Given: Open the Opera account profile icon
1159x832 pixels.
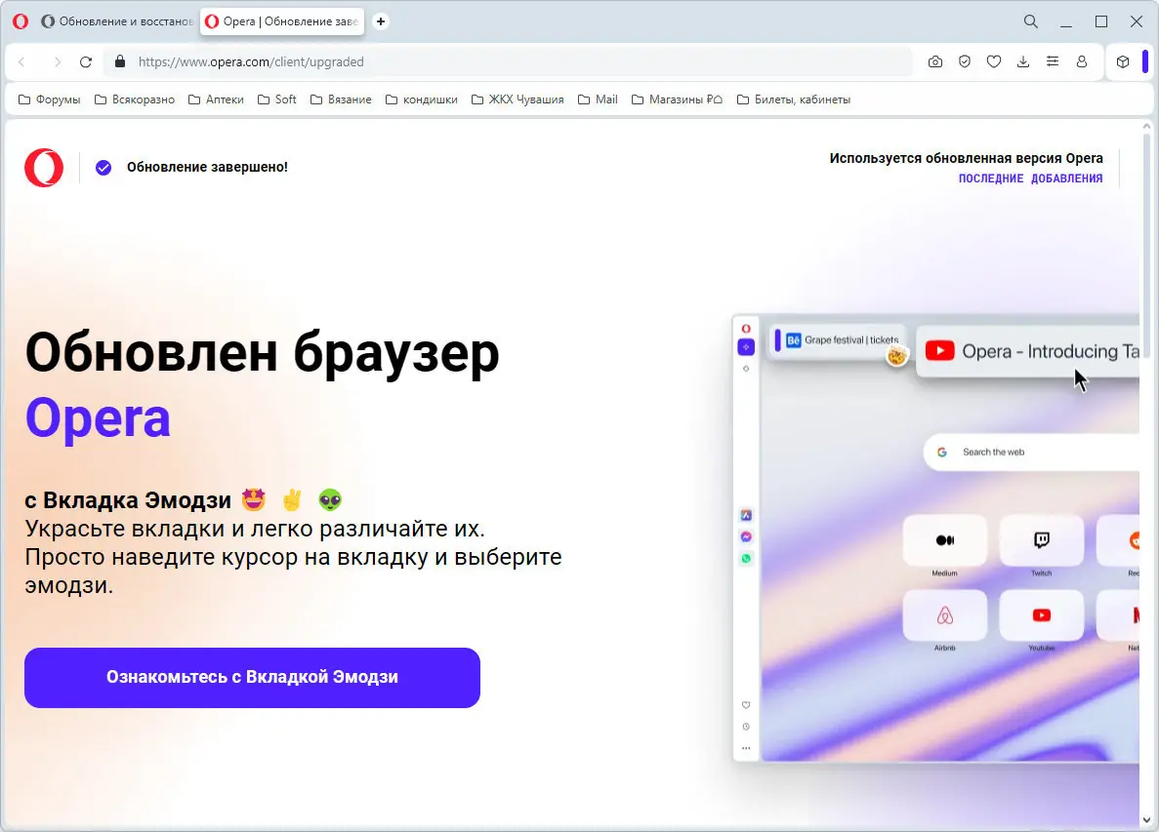Looking at the screenshot, I should [1082, 62].
